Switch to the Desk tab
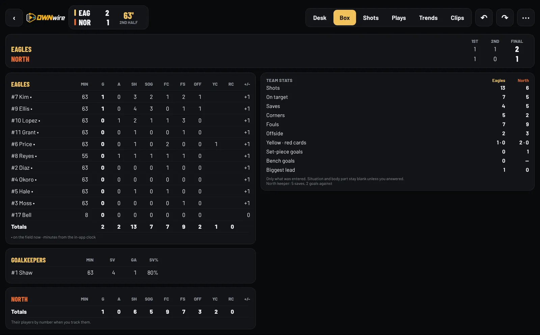540x335 pixels. [320, 18]
